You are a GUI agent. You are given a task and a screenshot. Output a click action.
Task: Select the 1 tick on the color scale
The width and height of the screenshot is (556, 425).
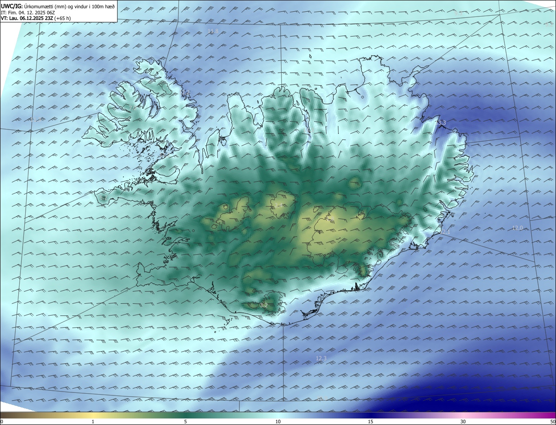(x=93, y=422)
